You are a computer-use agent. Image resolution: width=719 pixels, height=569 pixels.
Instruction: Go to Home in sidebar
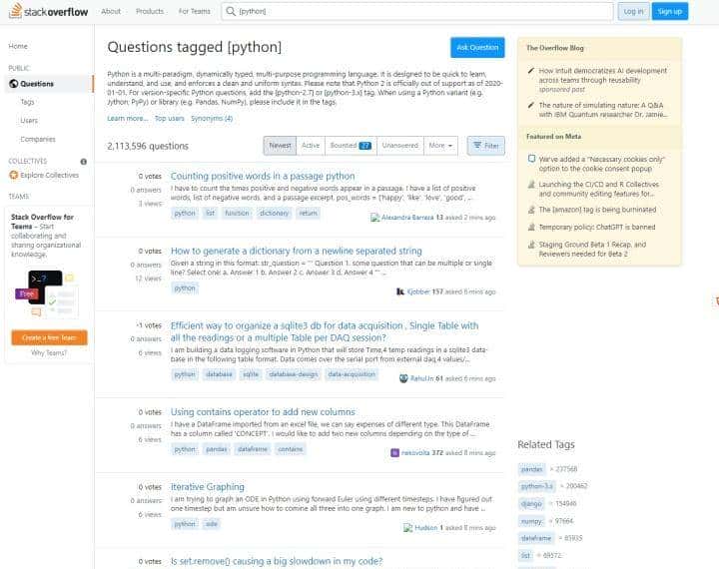pyautogui.click(x=18, y=46)
